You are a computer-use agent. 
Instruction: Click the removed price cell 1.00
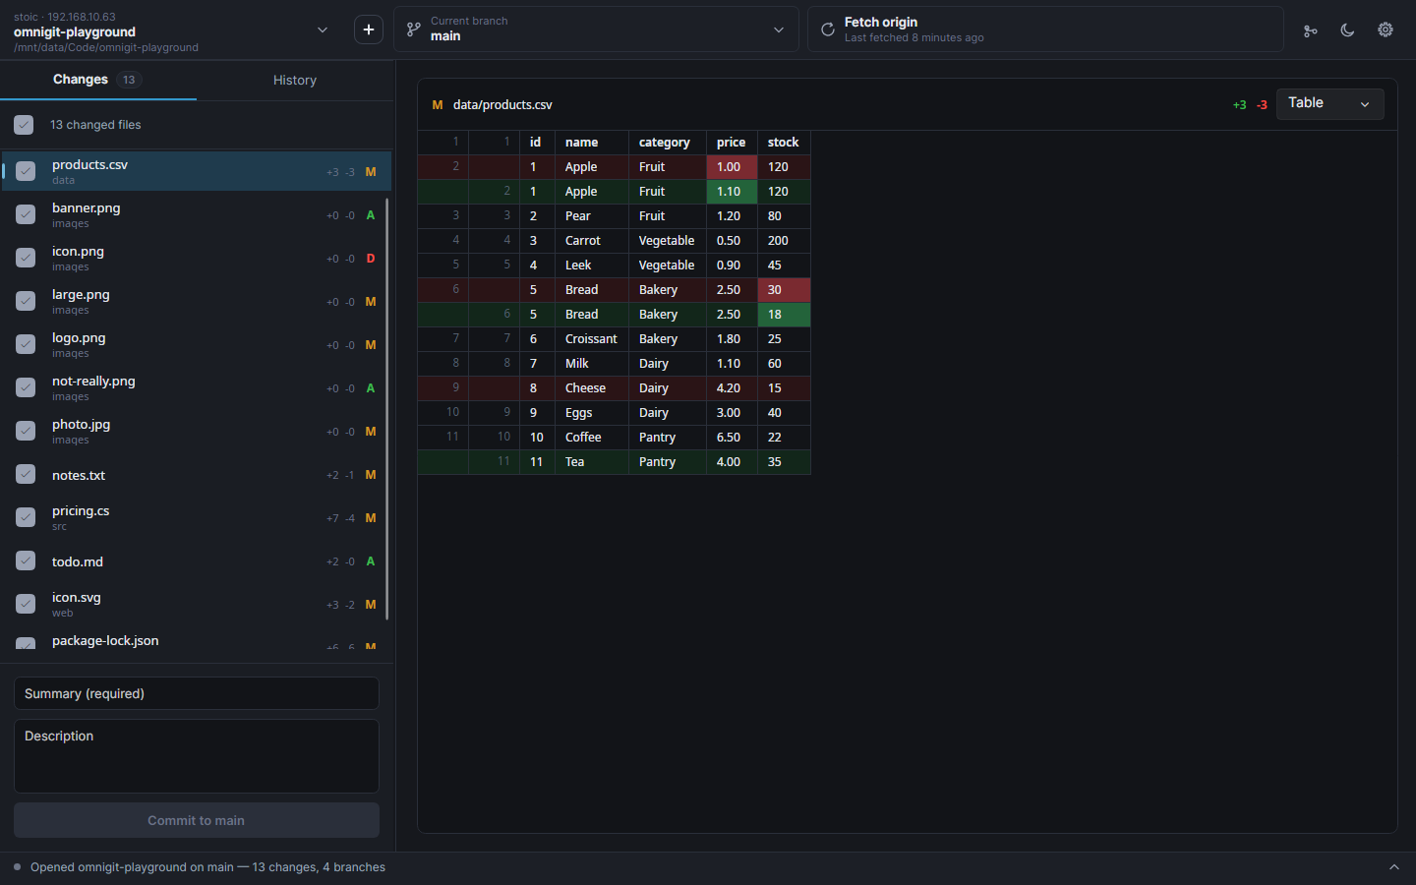(x=732, y=167)
